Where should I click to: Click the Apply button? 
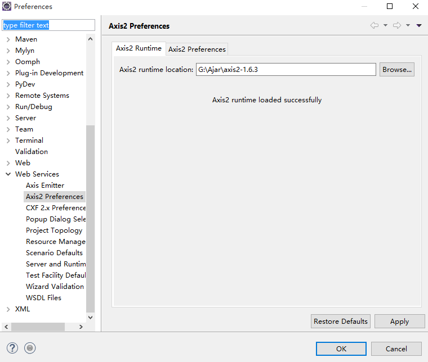pos(399,322)
